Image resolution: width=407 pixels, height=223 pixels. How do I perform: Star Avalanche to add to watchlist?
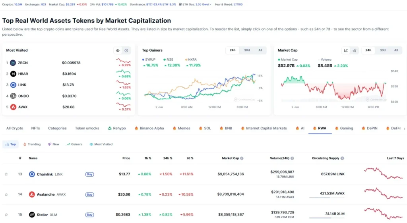[x=6, y=194]
